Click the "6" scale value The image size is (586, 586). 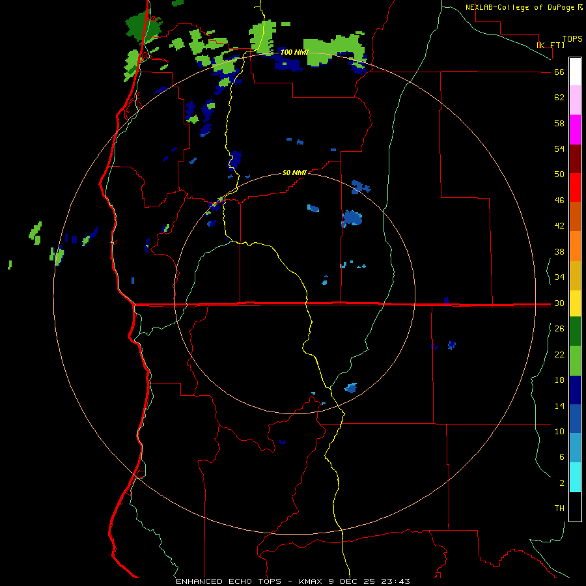click(561, 456)
